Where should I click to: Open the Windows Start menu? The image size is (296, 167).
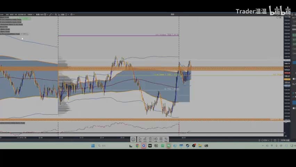[x=93, y=146]
